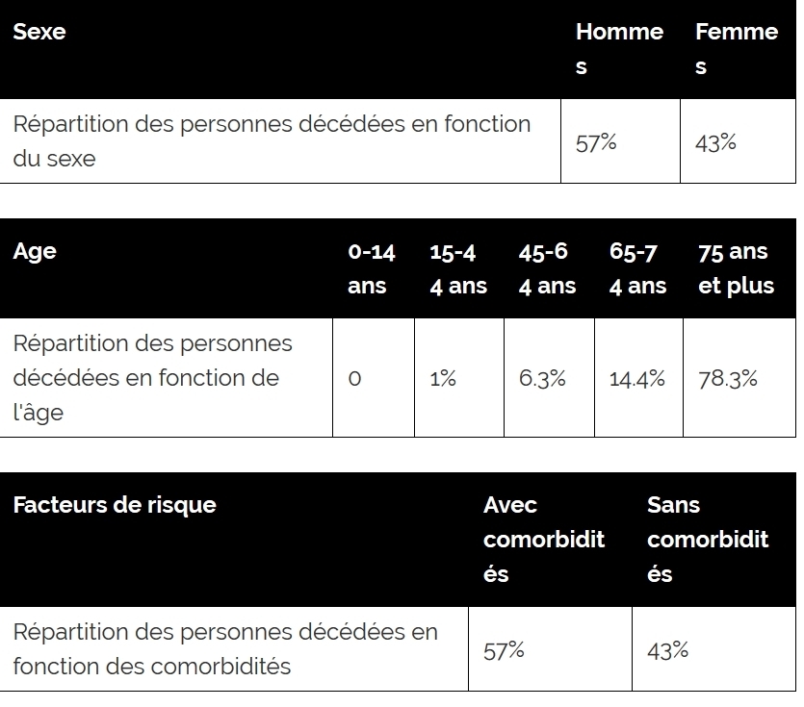Viewport: 804px width, 707px height.
Task: Click the 'Hommes' column header
Action: pos(619,49)
